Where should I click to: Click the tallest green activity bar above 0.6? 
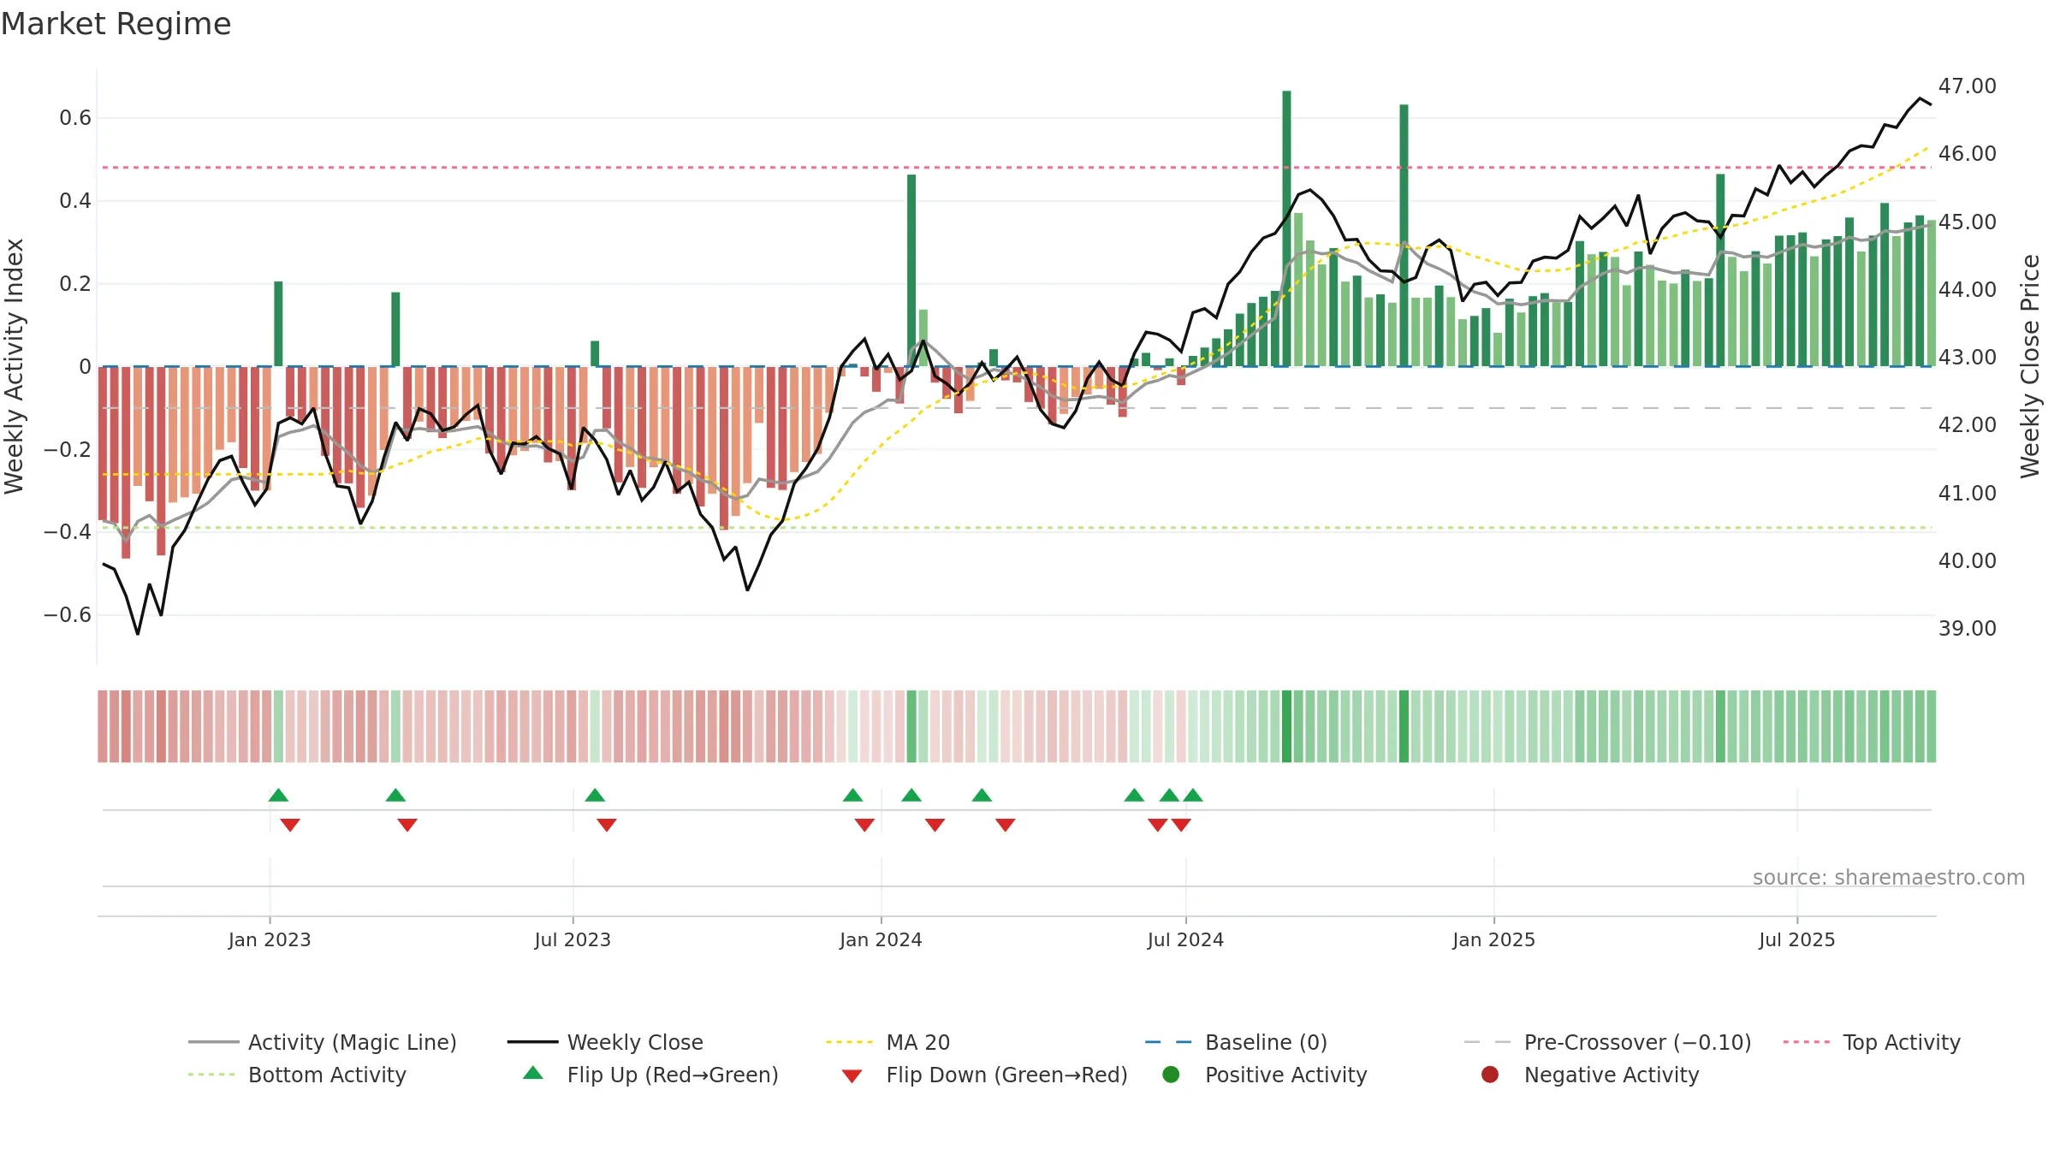pos(1286,228)
